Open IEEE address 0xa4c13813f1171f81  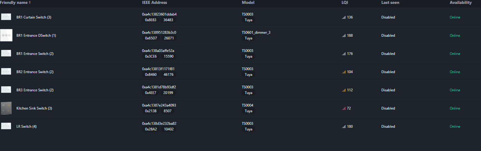[158, 69]
